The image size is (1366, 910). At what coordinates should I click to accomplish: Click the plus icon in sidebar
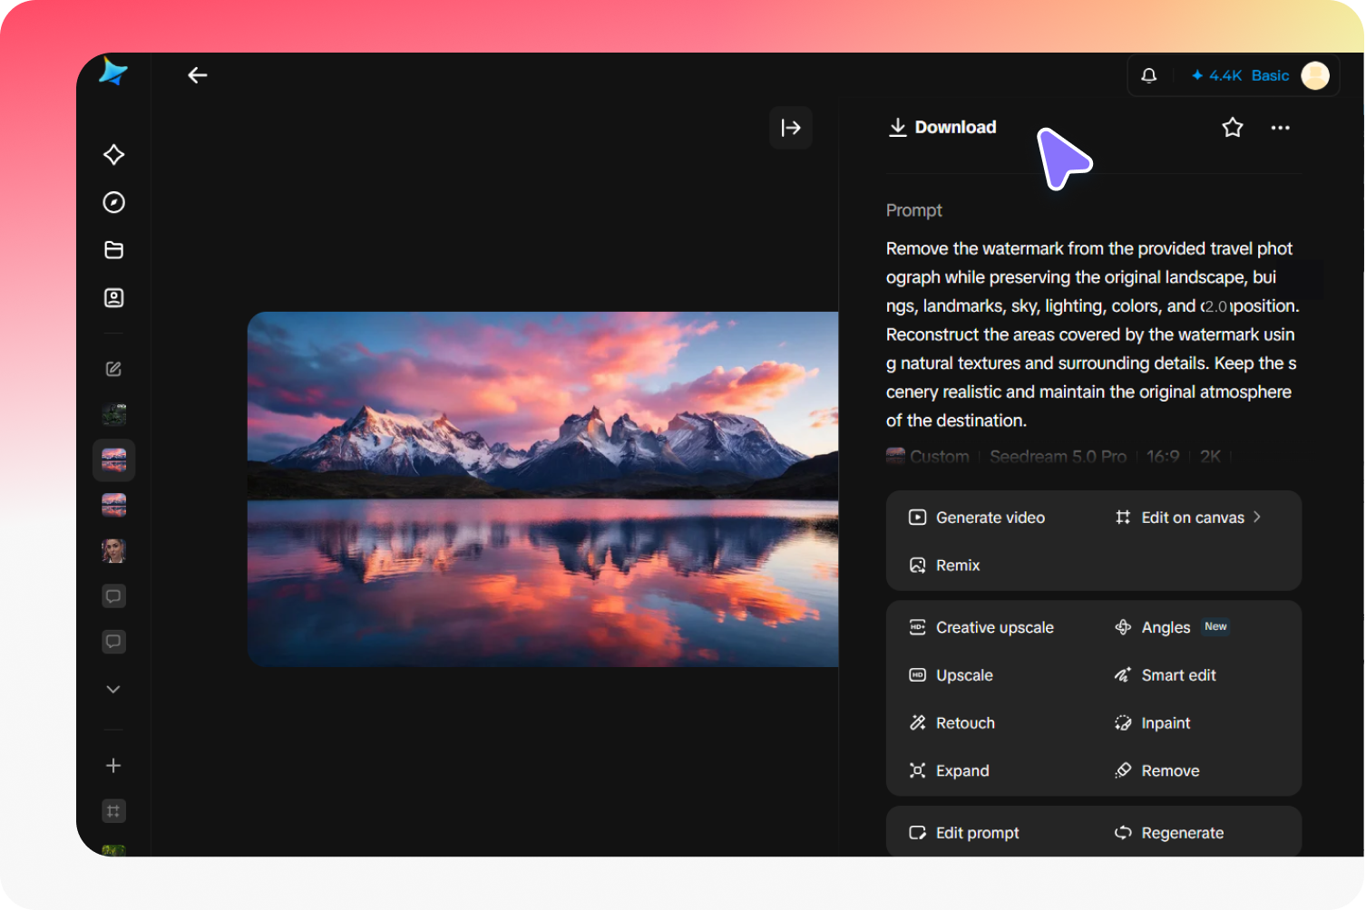coord(113,766)
